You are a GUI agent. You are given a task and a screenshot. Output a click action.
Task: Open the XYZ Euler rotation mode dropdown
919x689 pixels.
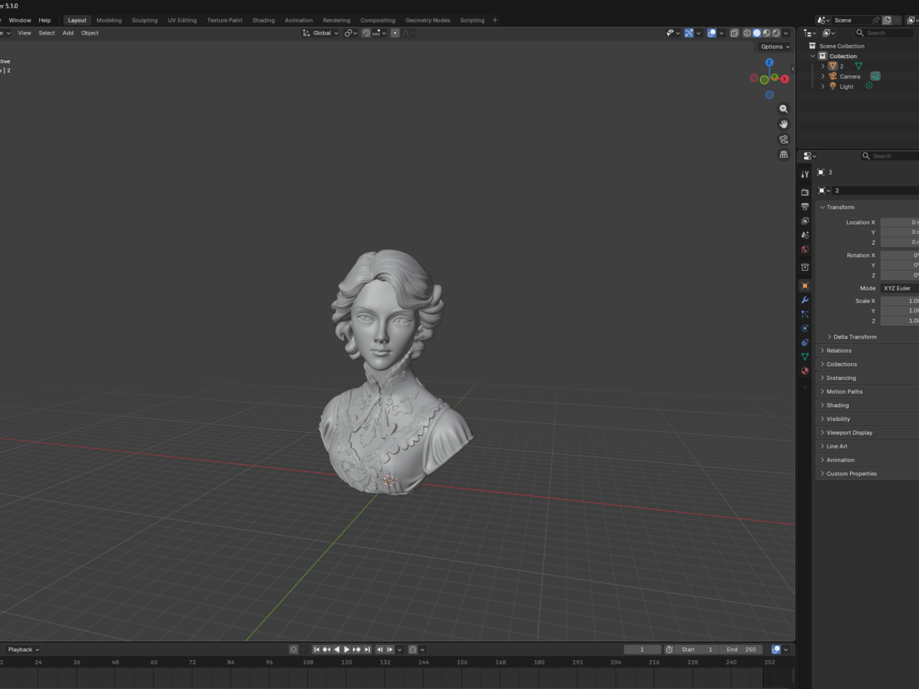pyautogui.click(x=899, y=288)
